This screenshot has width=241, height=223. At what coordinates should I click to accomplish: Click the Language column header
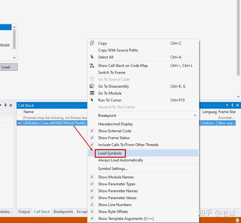click(x=209, y=112)
